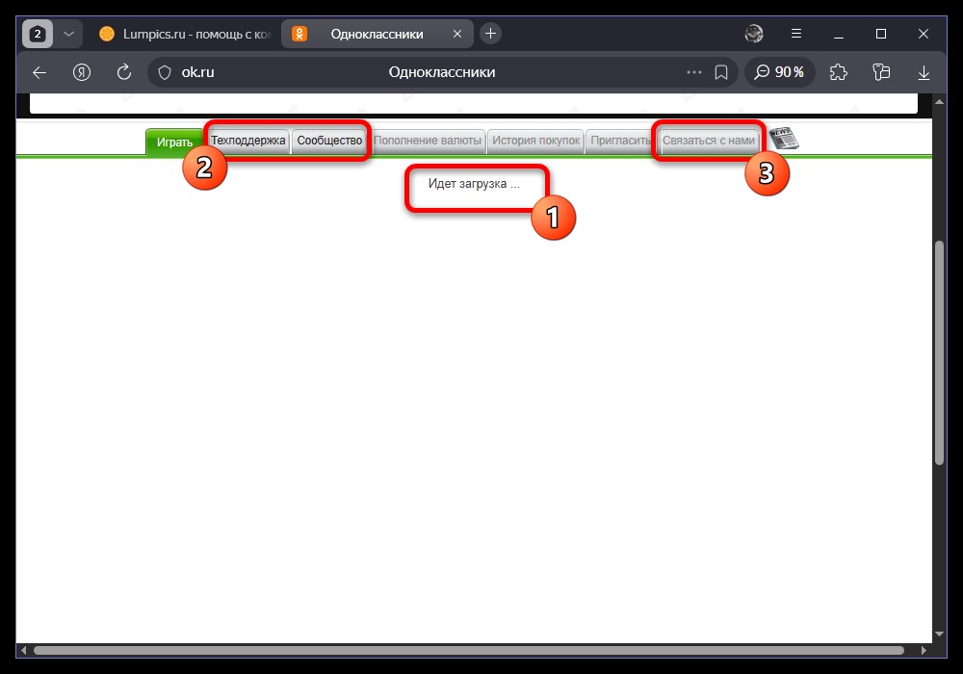Click the horizontal scrollbar thumb
The image size is (963, 674).
pos(469,650)
